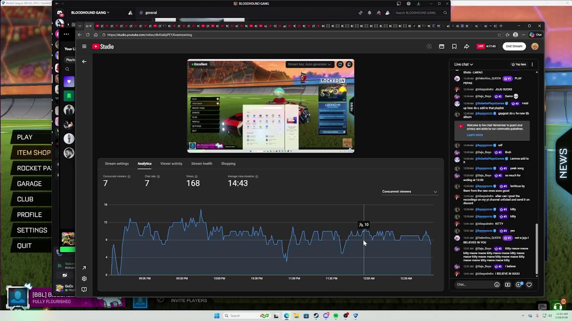Screen dimensions: 572x321
Task: Click the info icon beside Chat rate
Action: (158, 177)
